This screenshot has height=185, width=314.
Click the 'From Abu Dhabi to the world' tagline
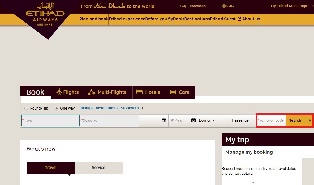(x=118, y=6)
